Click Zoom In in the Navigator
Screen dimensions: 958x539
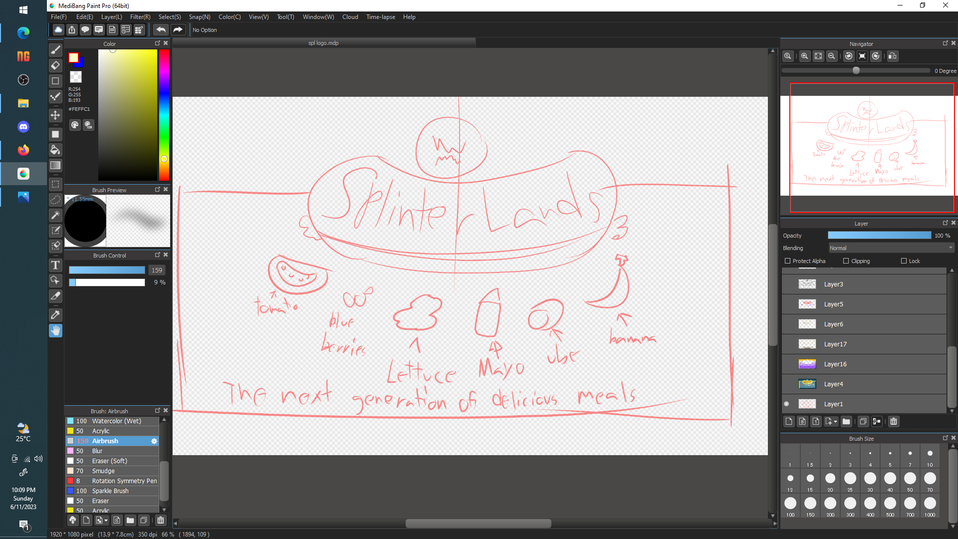tap(805, 56)
